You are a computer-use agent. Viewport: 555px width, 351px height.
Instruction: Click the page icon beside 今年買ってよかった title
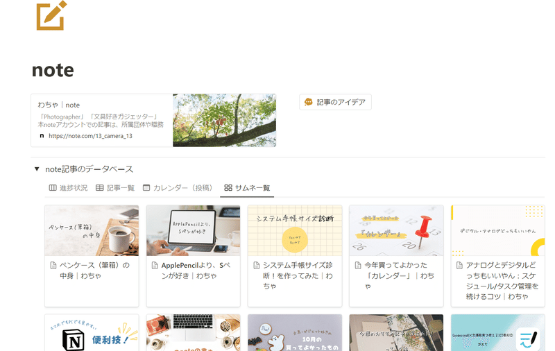tap(358, 266)
